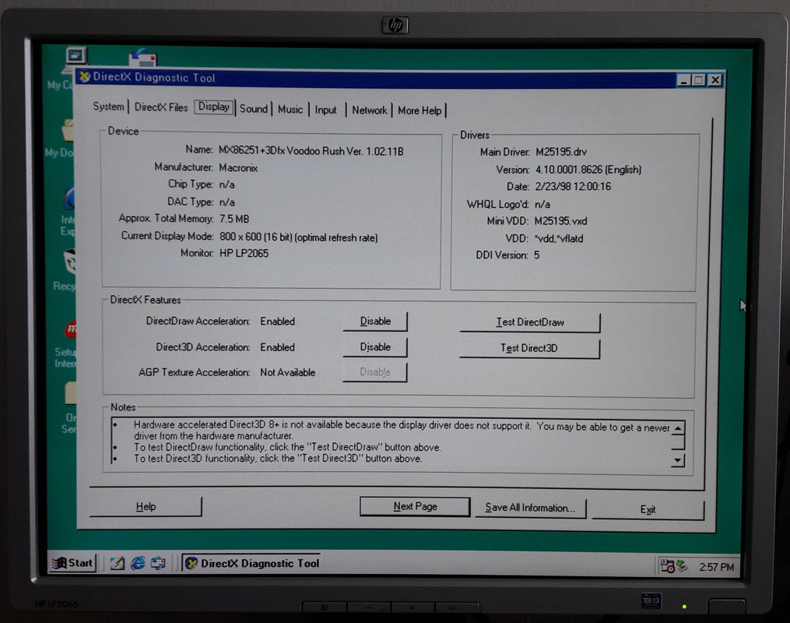Click the driver version '4.10.0001.8626 (English)'
Viewport: 790px width, 623px height.
[588, 169]
